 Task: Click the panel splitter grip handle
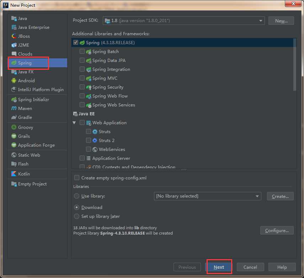point(184,170)
